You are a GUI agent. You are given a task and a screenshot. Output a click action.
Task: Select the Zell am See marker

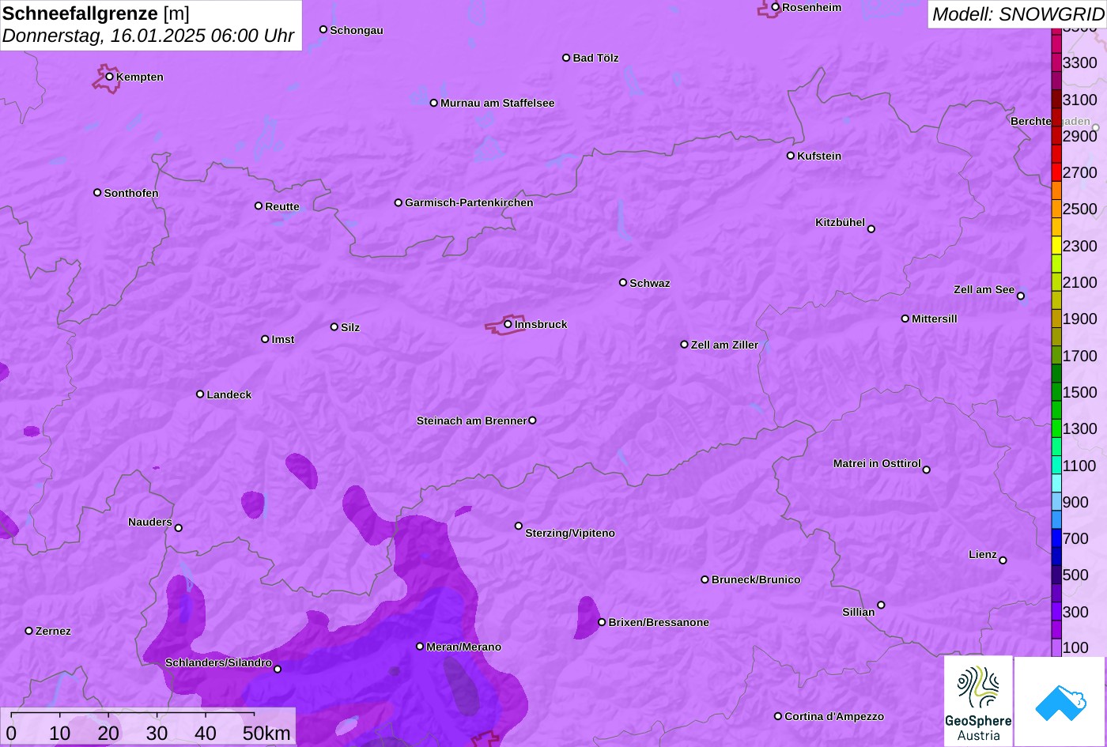click(1021, 296)
